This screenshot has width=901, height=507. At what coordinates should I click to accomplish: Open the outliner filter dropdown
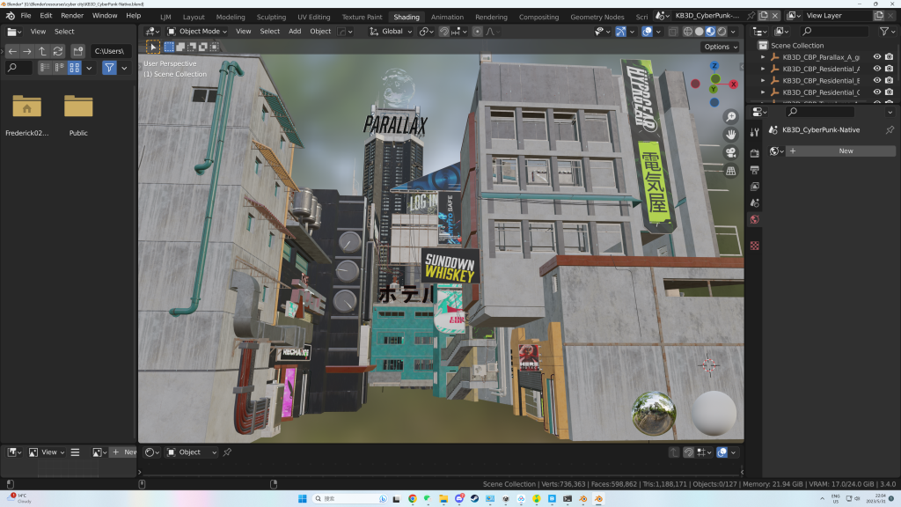click(887, 32)
